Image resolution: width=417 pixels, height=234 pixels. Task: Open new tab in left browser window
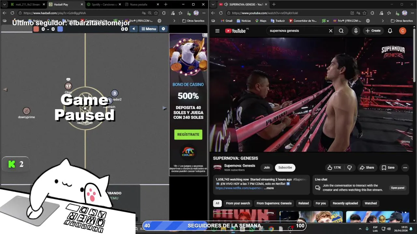pyautogui.click(x=166, y=5)
